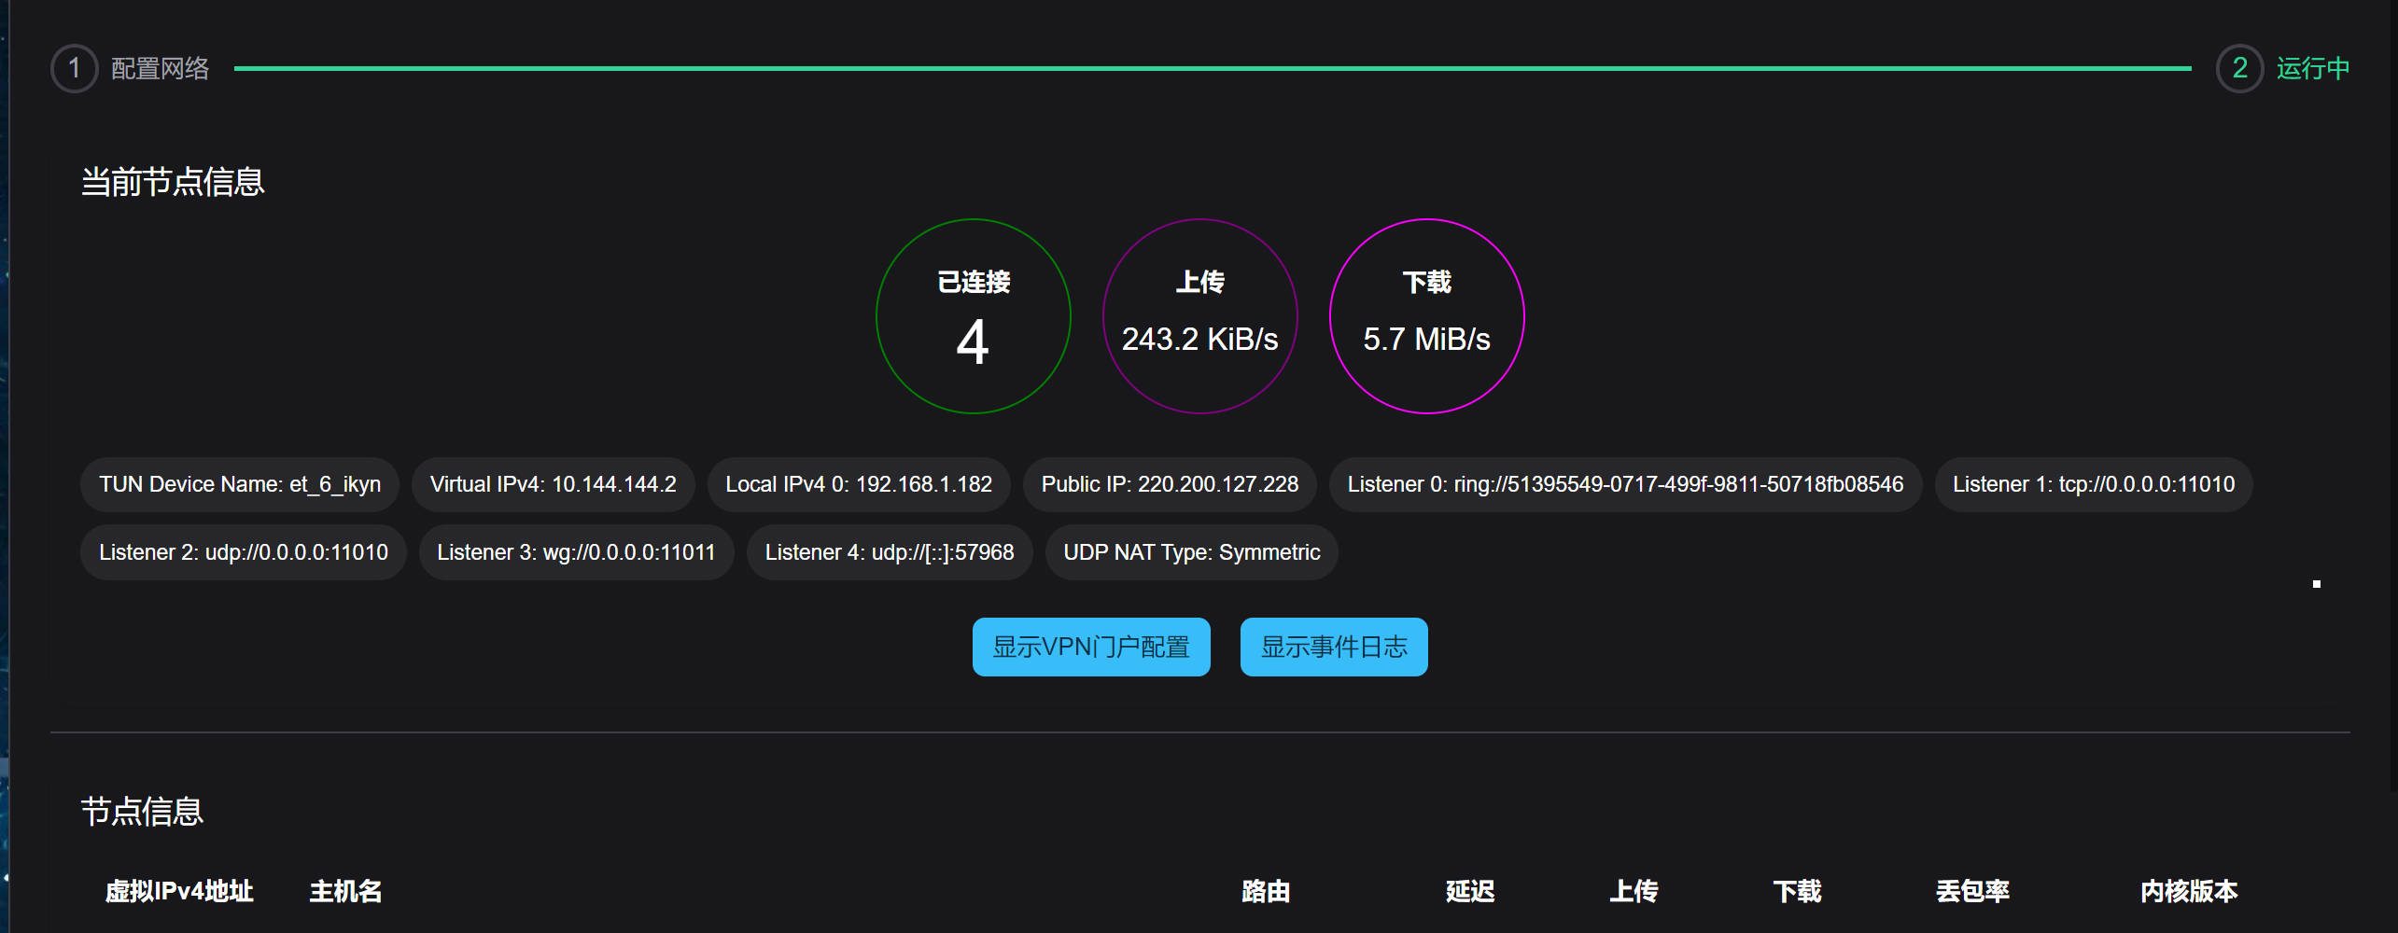
Task: Sort by the 延迟 column header
Action: pos(1471,892)
